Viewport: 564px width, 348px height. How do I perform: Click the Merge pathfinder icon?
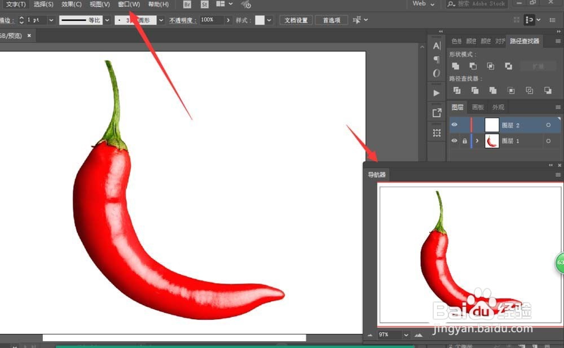tap(493, 90)
